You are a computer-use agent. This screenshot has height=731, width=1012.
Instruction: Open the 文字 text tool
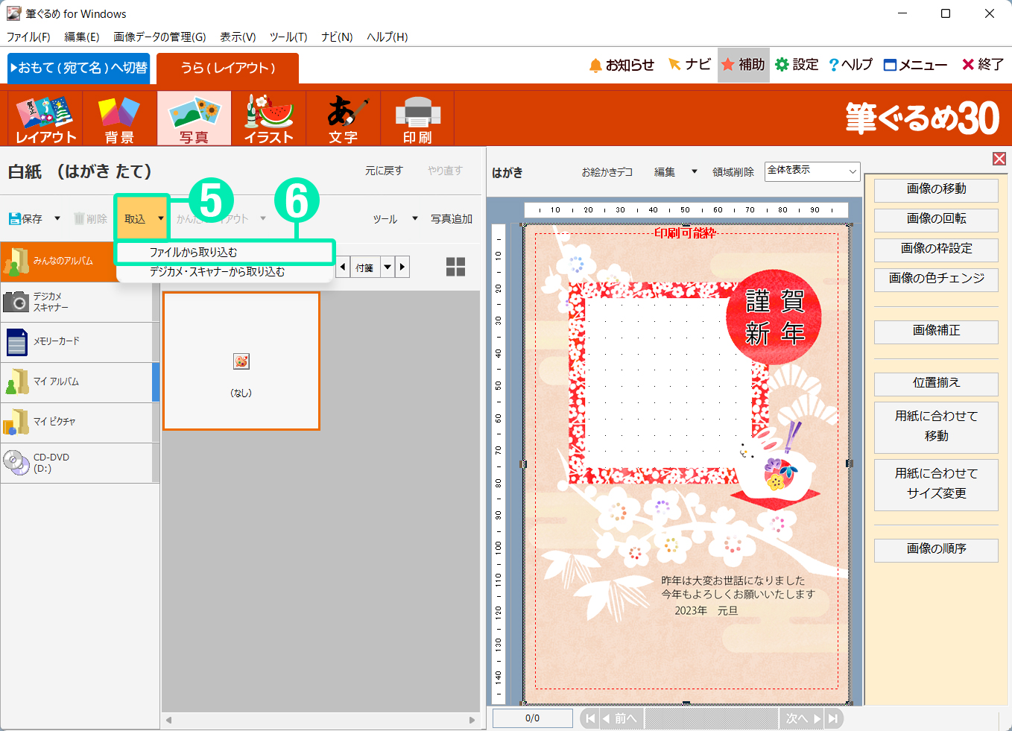pos(343,118)
